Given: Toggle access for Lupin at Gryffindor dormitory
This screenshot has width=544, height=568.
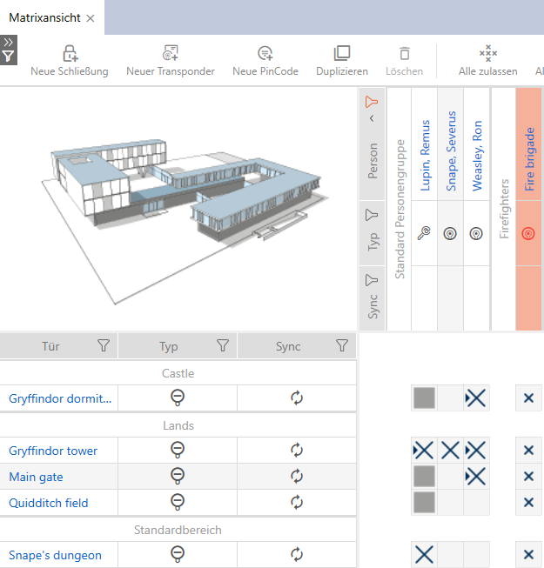Looking at the screenshot, I should tap(424, 398).
